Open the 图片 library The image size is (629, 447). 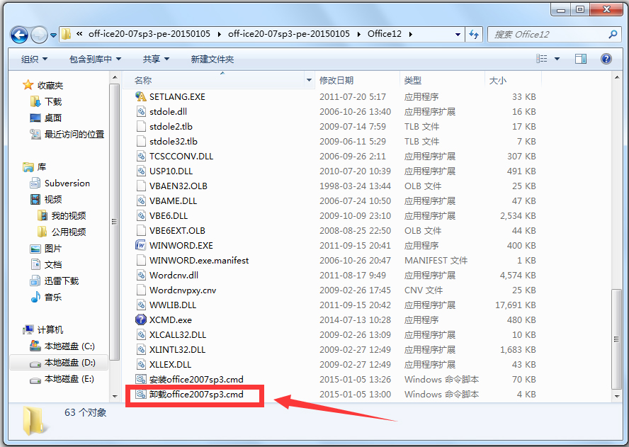coord(46,249)
